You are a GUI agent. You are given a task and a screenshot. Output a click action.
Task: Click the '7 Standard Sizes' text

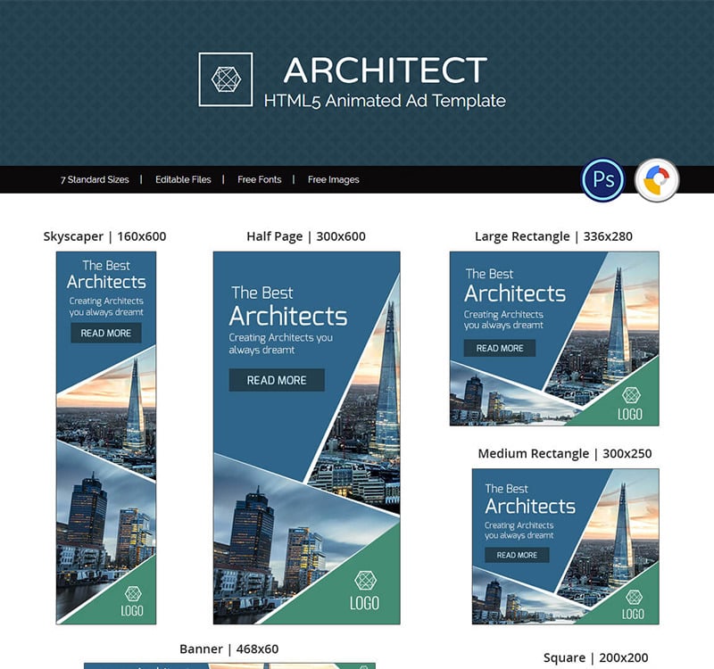coord(95,180)
